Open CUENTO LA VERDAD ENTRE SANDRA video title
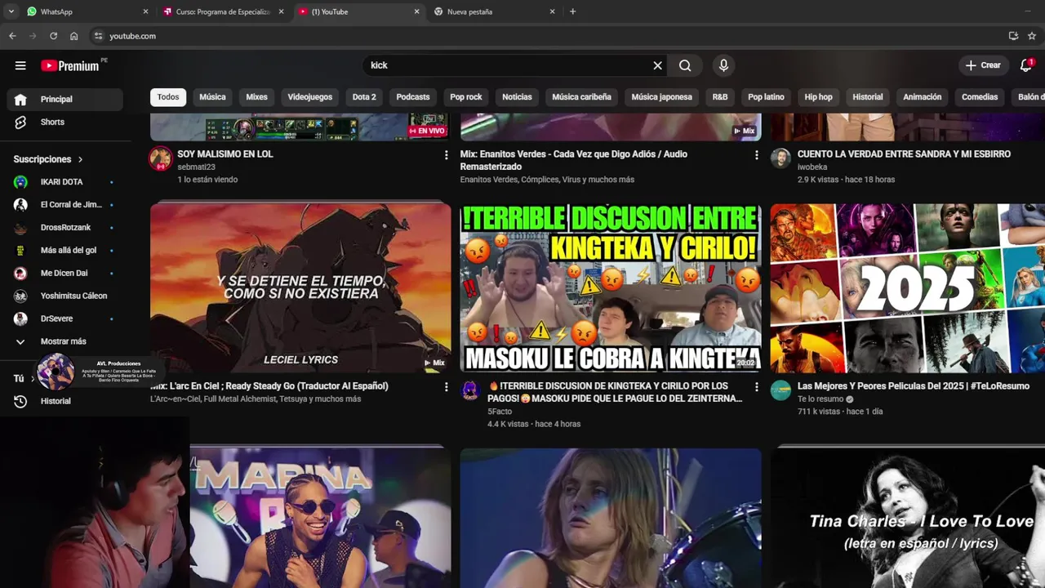This screenshot has width=1045, height=588. 904,154
